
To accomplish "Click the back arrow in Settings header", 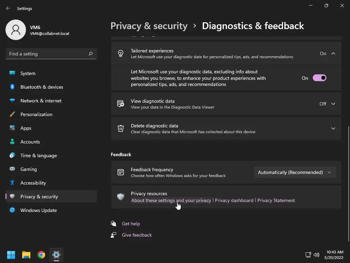I will coord(8,8).
